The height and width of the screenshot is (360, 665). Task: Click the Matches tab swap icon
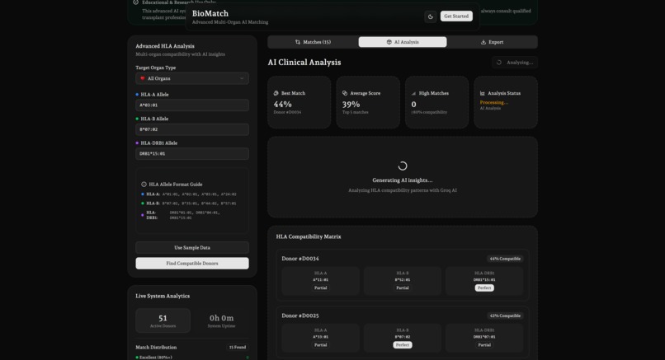point(298,42)
